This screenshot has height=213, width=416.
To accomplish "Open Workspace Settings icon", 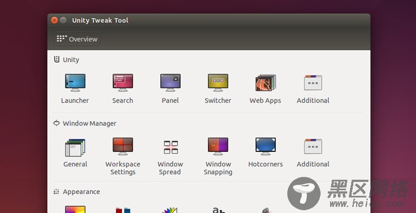I will coord(123,146).
